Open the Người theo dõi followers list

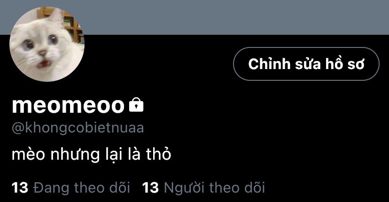(204, 187)
